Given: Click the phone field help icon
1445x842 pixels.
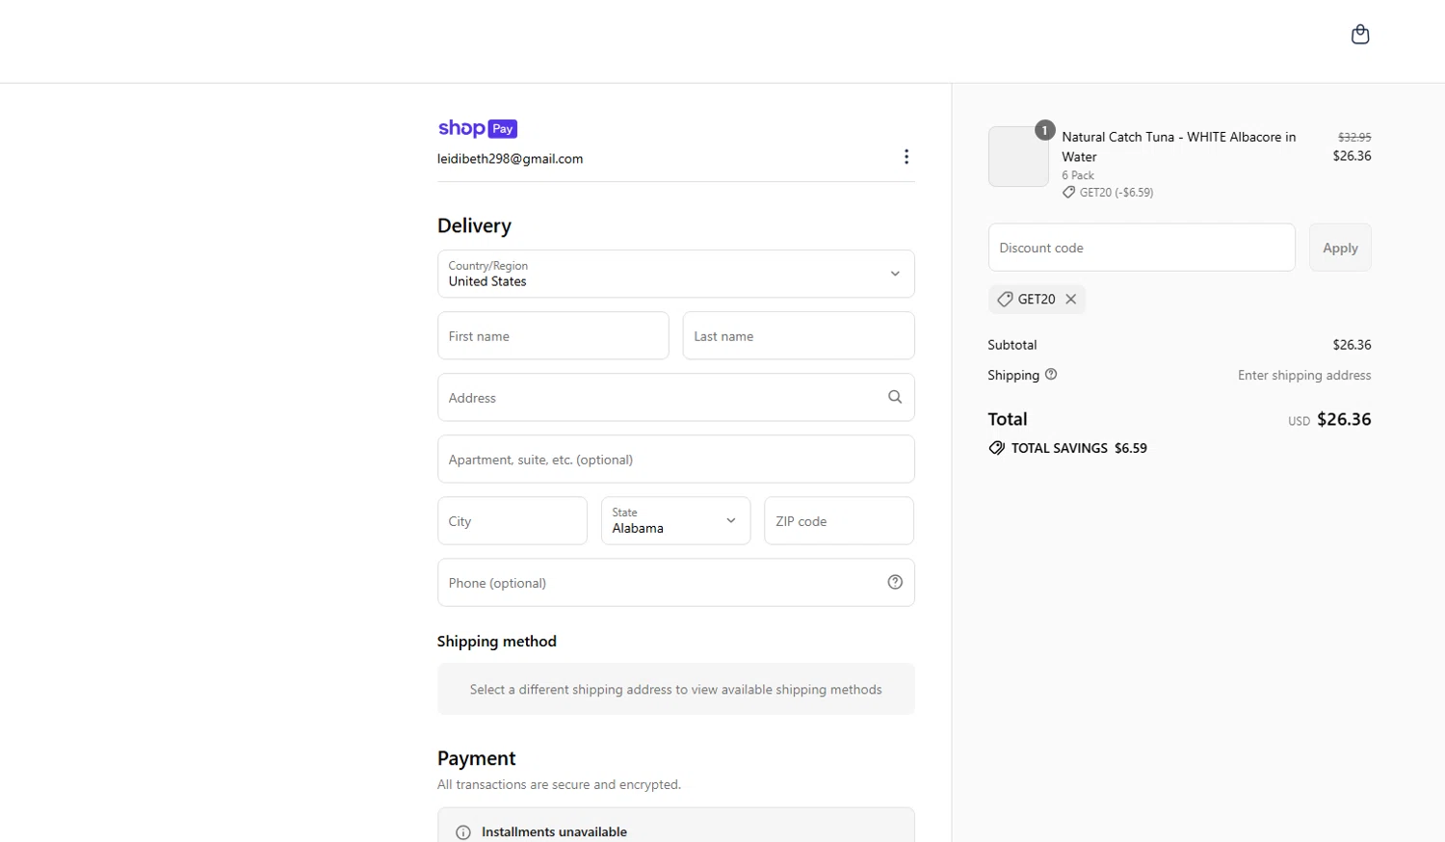Looking at the screenshot, I should 895,582.
